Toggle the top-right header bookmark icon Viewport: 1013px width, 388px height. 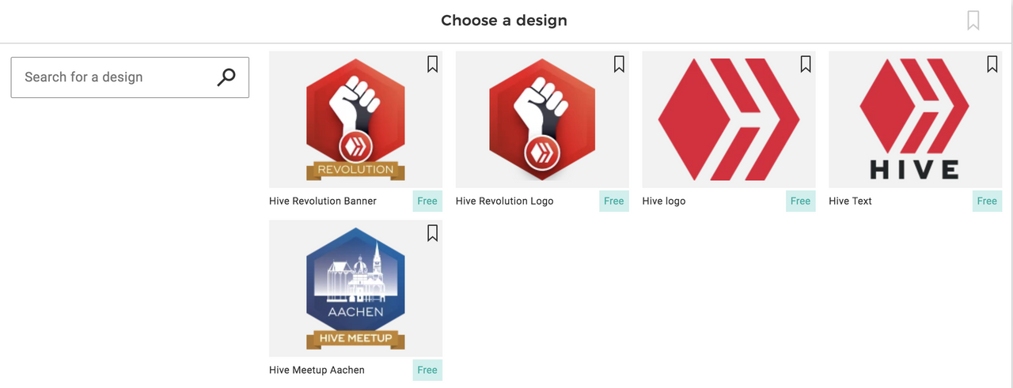point(973,21)
